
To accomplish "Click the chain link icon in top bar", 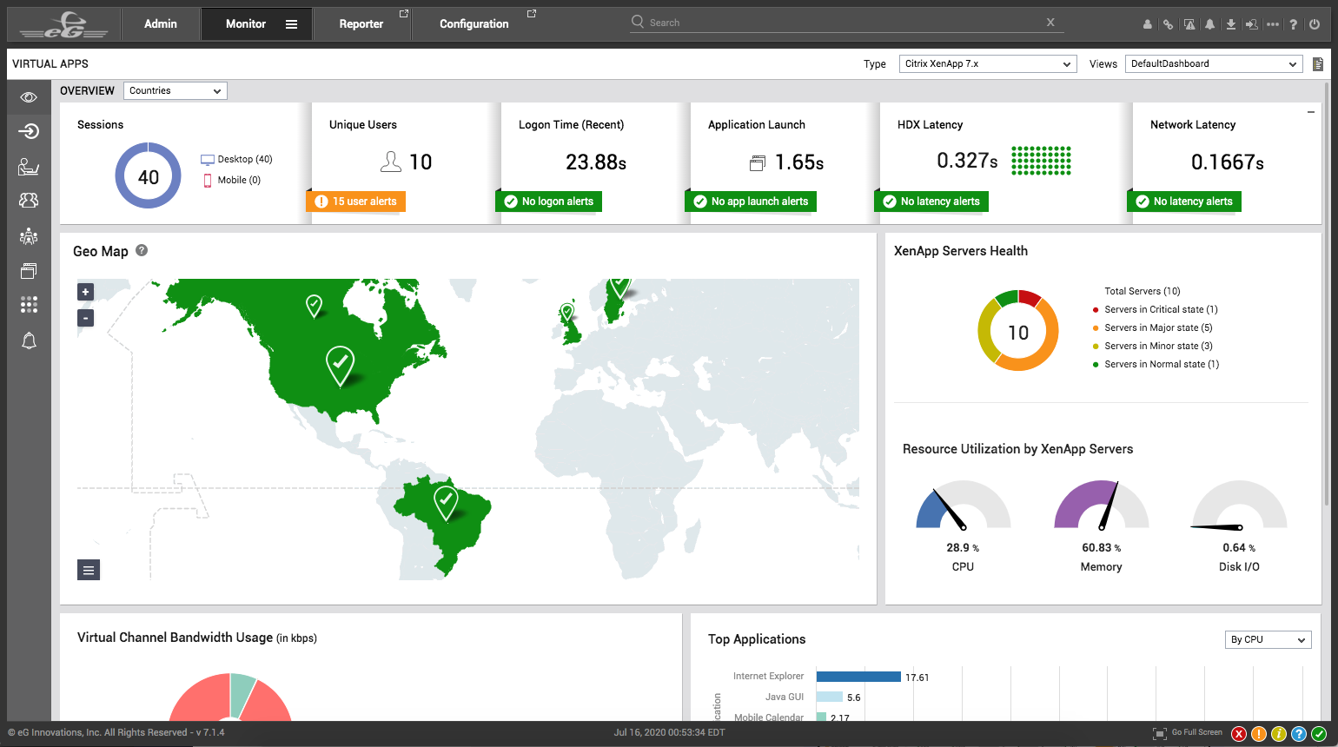I will pyautogui.click(x=1169, y=24).
